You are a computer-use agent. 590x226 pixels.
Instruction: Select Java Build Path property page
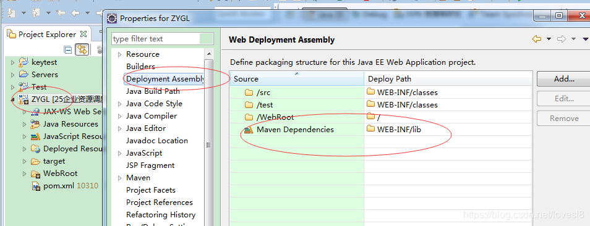(x=153, y=91)
